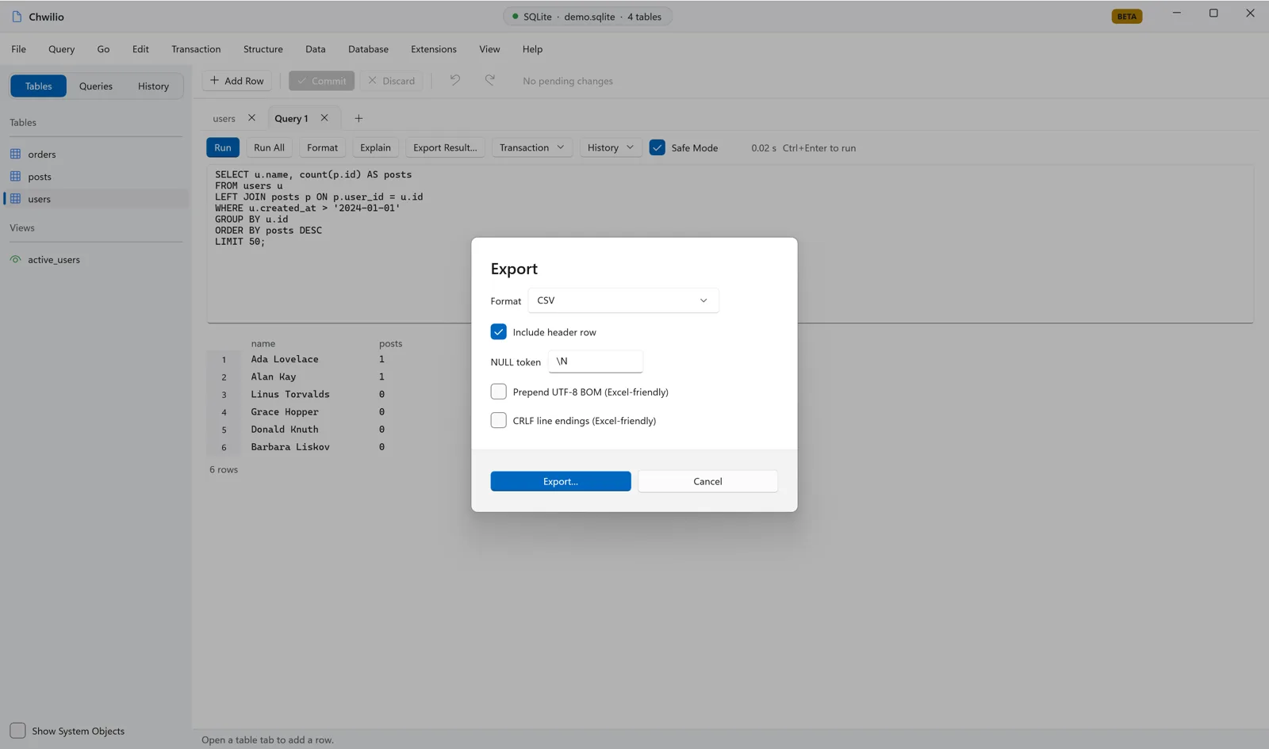The height and width of the screenshot is (749, 1269).
Task: Open the Edit menu
Action: (140, 49)
